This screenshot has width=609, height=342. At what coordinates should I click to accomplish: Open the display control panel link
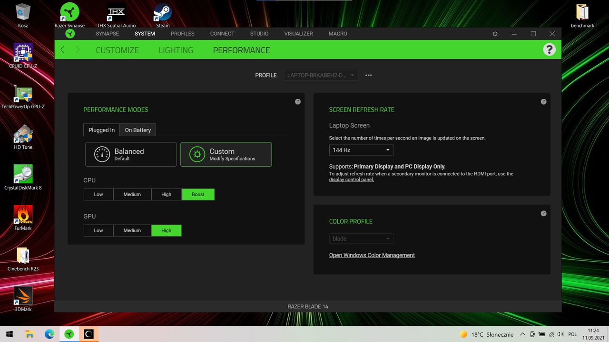pyautogui.click(x=352, y=180)
